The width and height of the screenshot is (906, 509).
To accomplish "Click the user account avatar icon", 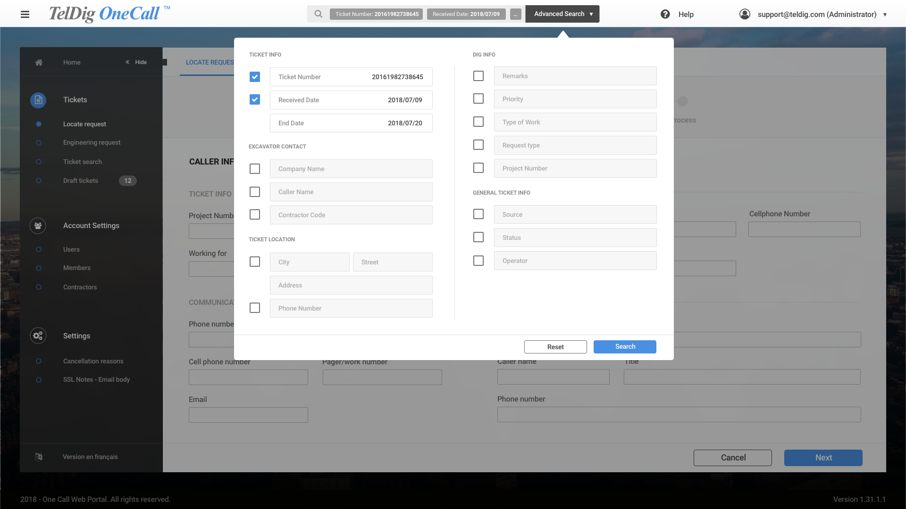I will coord(745,14).
